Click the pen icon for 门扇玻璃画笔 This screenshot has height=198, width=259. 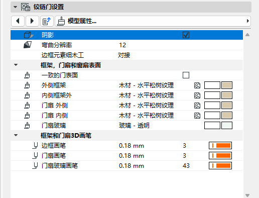click(35, 166)
